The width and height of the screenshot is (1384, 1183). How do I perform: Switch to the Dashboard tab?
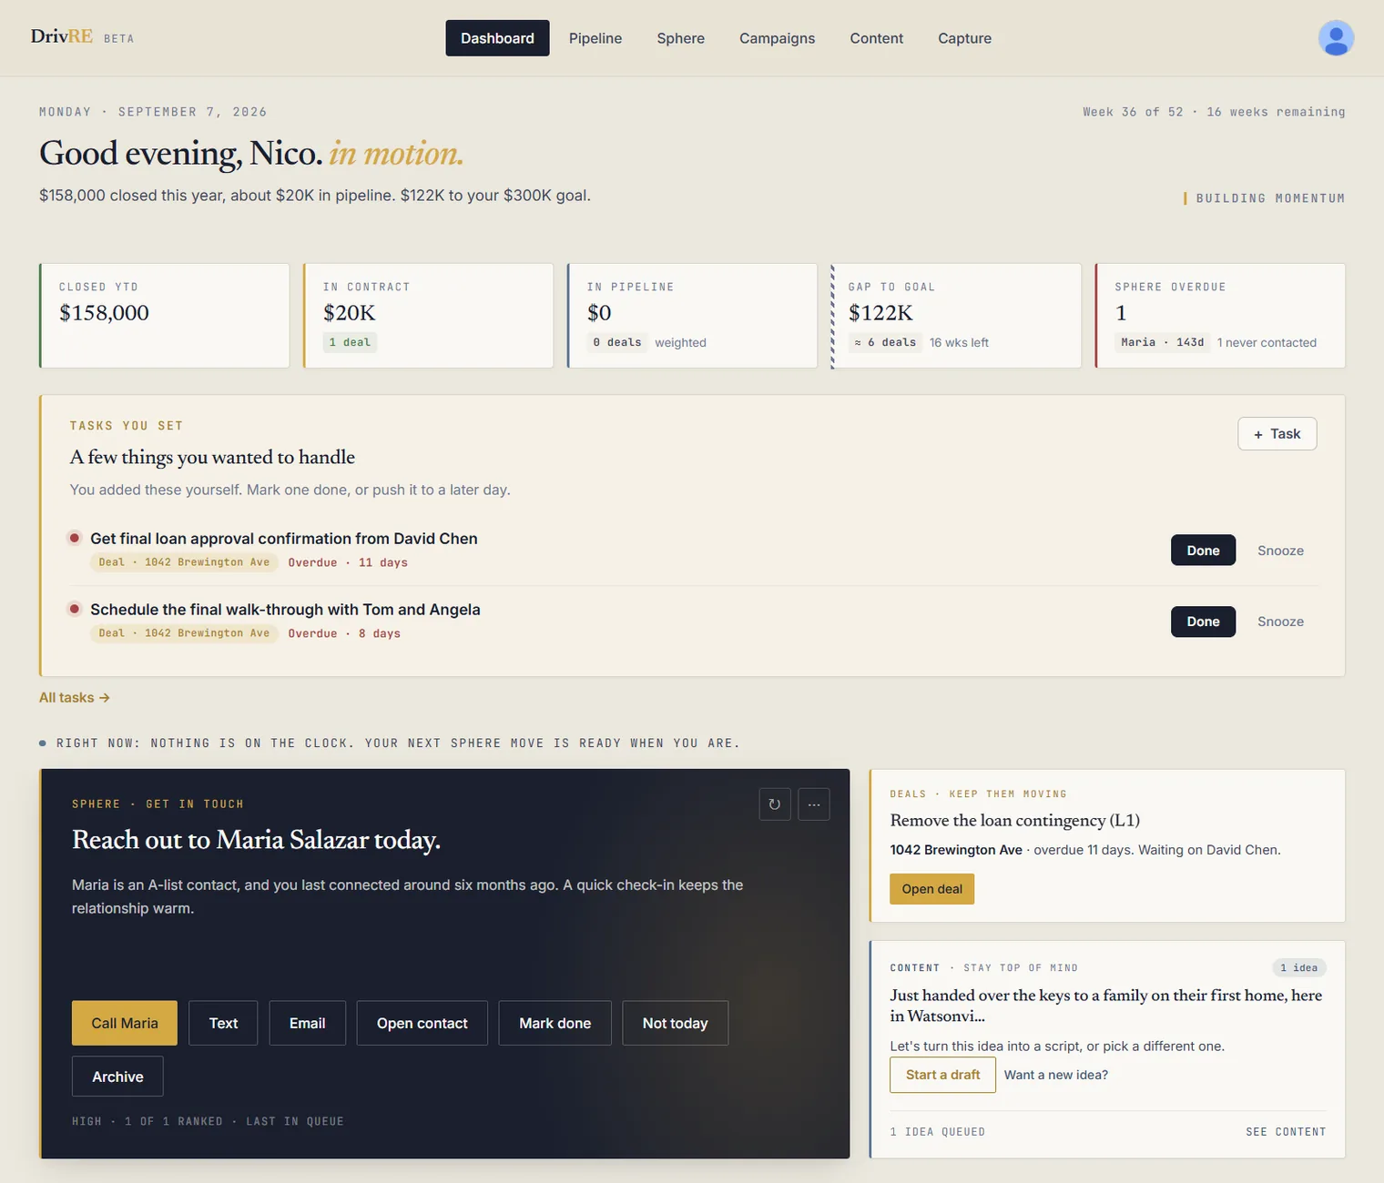(x=497, y=38)
